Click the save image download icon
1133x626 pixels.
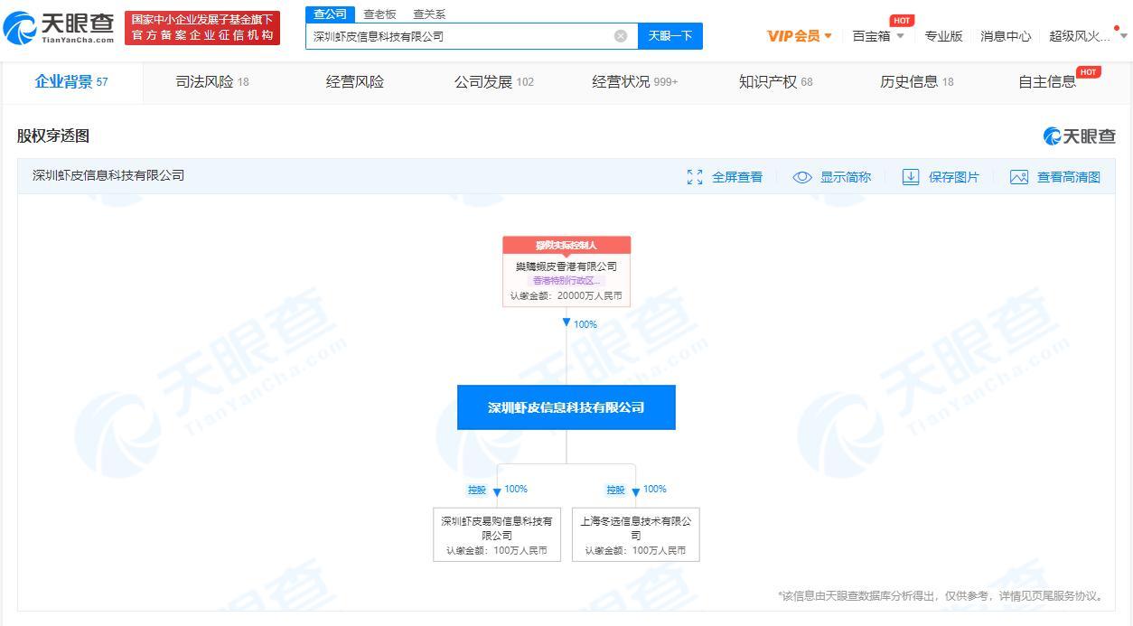pyautogui.click(x=911, y=177)
